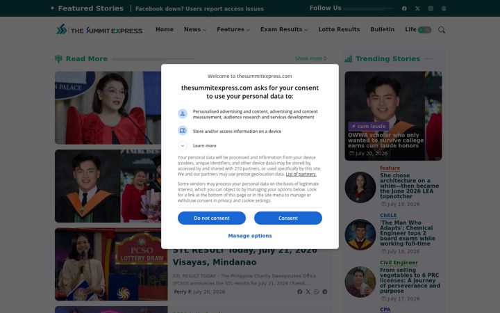Open the woman in red dress thumbnail
500x313 pixels.
[x=108, y=108]
